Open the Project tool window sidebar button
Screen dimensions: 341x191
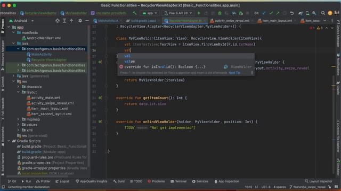click(x=3, y=26)
